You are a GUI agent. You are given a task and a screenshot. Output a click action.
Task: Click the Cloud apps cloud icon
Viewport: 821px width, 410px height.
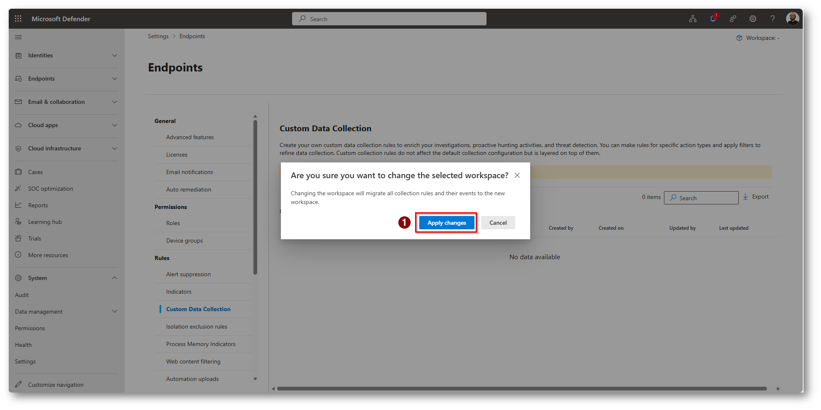[18, 125]
